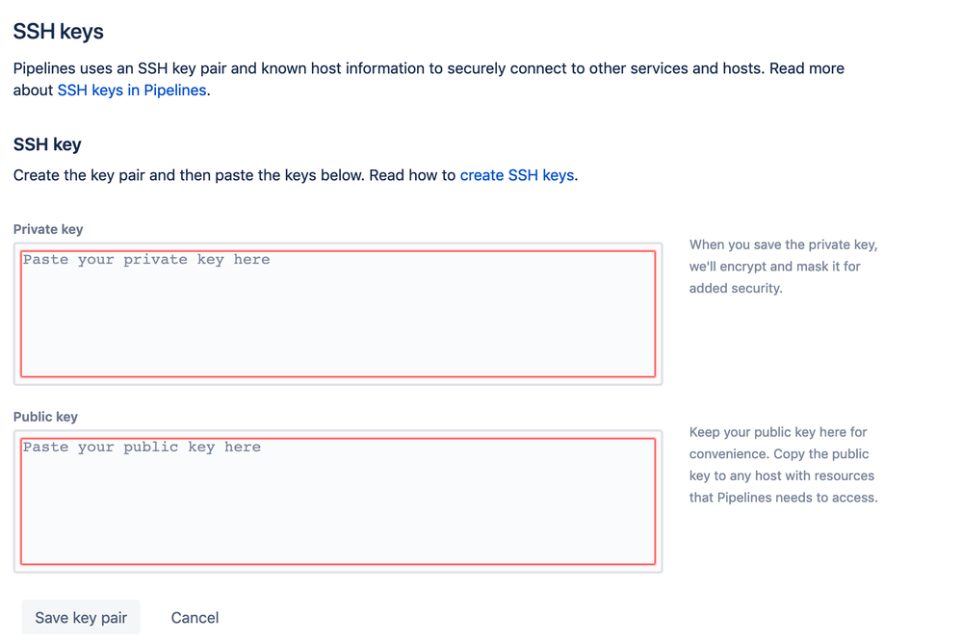Click the Private key field label
The height and width of the screenshot is (641, 962).
[48, 229]
